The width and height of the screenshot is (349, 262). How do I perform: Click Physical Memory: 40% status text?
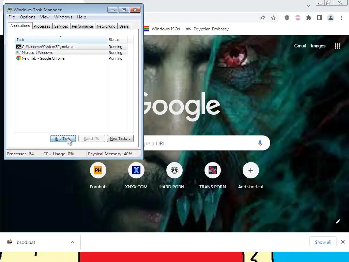(110, 154)
